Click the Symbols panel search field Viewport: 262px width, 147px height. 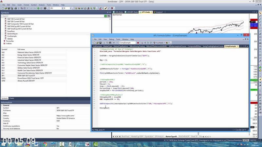pos(52,16)
